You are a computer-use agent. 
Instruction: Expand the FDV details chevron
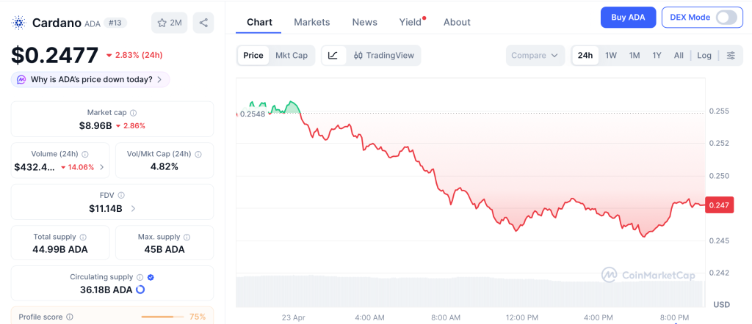tap(133, 209)
